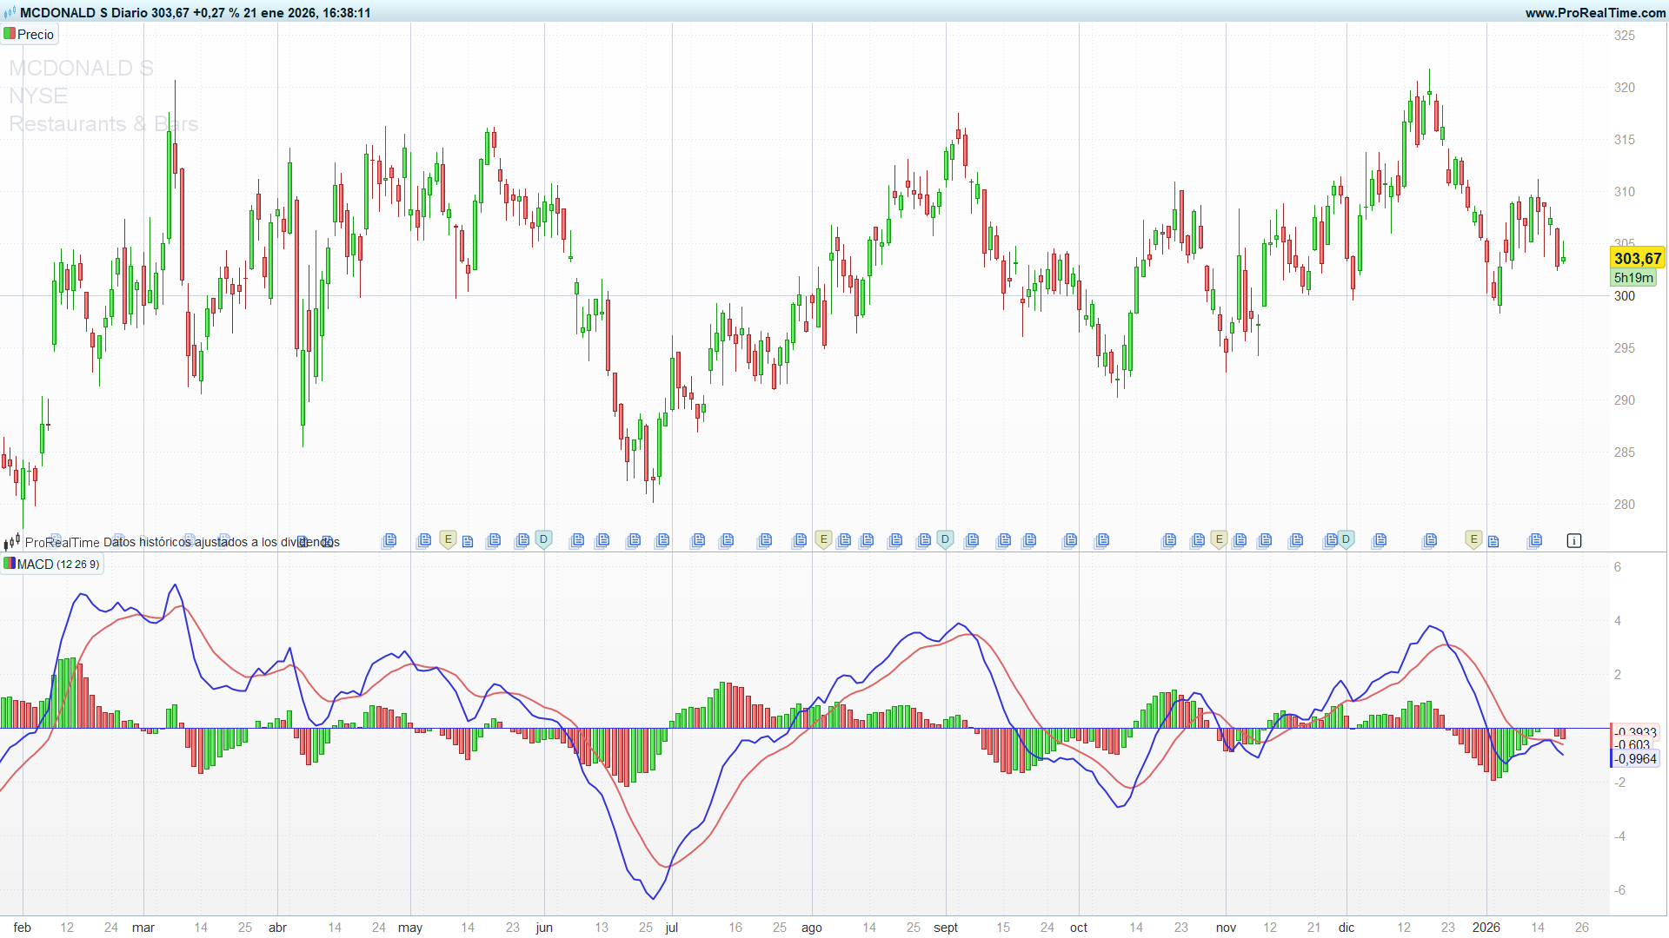Open the news icon just left of the August E marker

800,540
